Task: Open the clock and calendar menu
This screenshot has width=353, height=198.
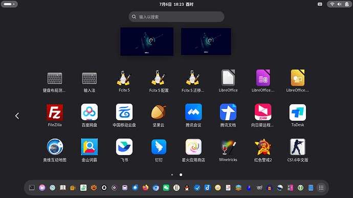Action: 176,4
